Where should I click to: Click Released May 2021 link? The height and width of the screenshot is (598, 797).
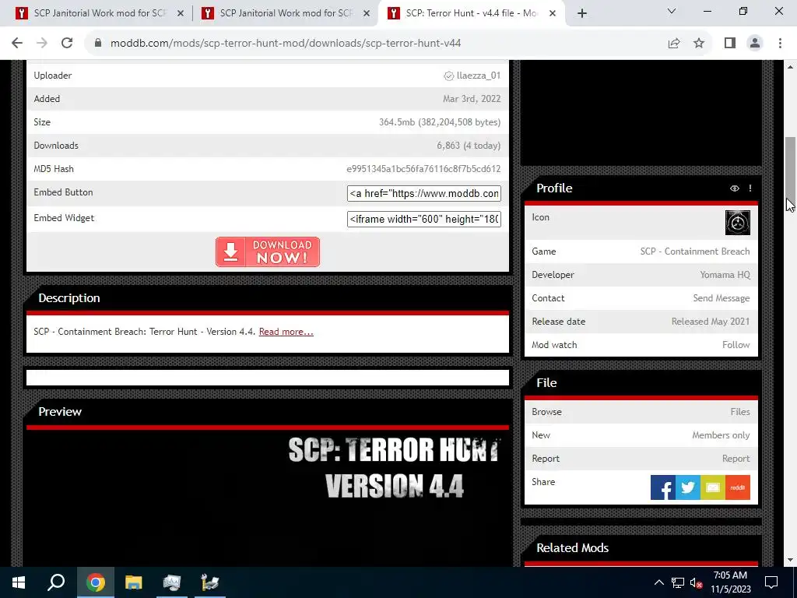[710, 322]
